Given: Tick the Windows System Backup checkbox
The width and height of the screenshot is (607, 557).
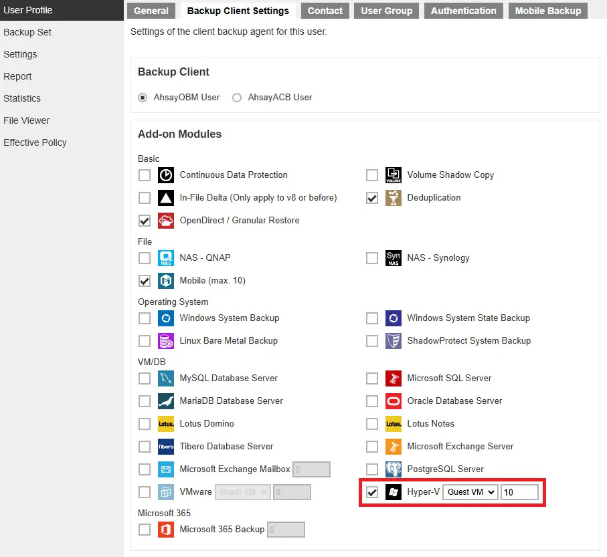Looking at the screenshot, I should [x=145, y=318].
